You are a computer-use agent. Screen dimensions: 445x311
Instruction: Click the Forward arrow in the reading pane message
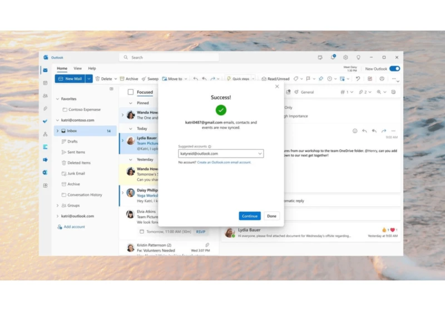384,131
